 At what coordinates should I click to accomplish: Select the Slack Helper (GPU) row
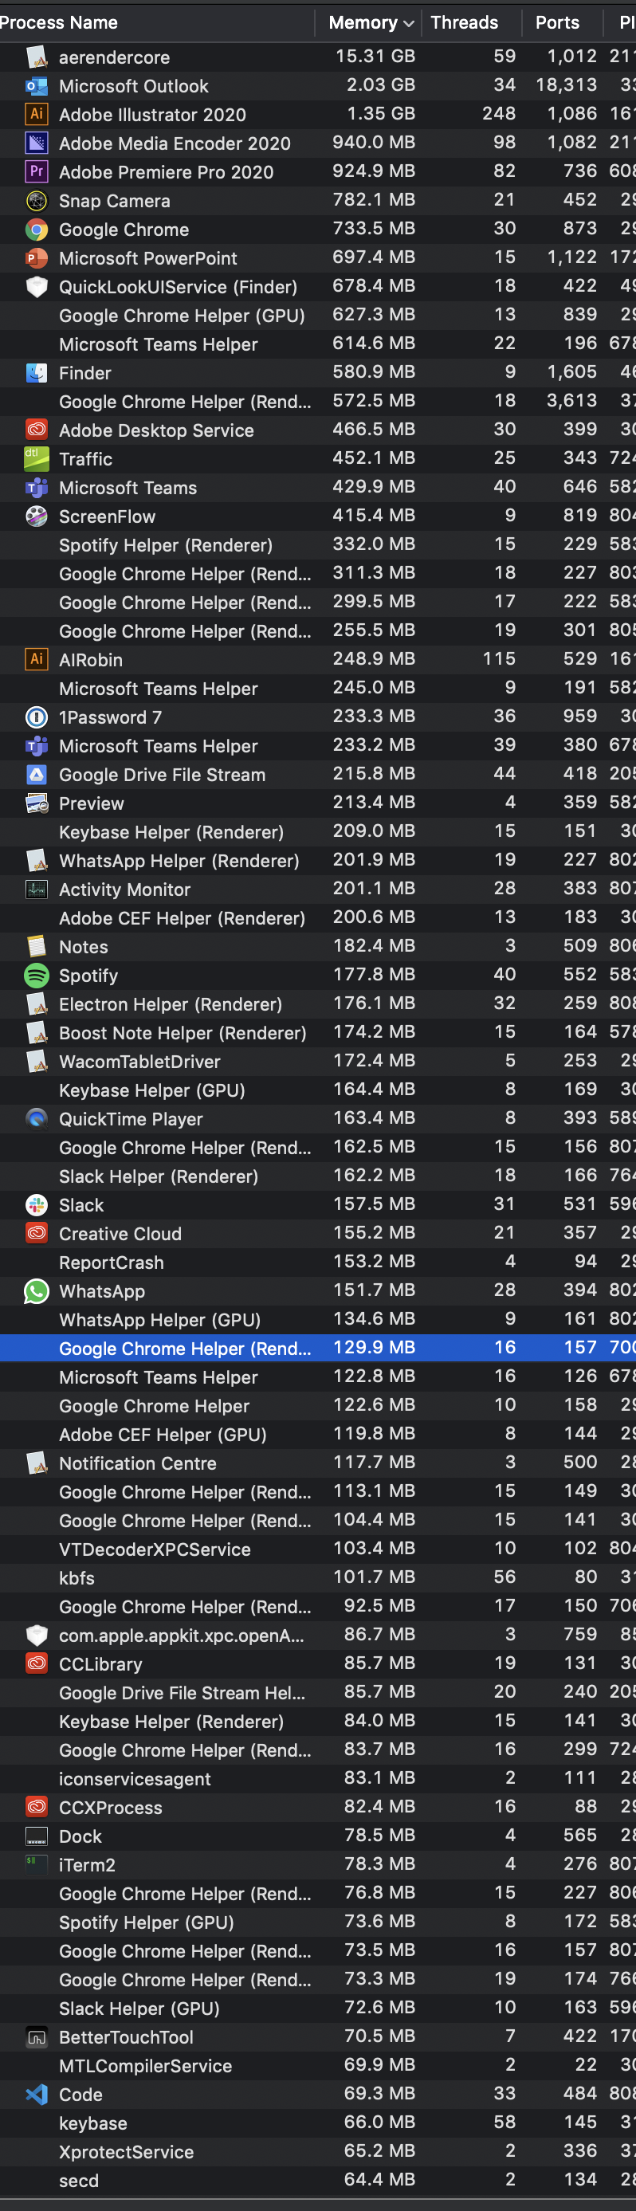click(x=317, y=2009)
